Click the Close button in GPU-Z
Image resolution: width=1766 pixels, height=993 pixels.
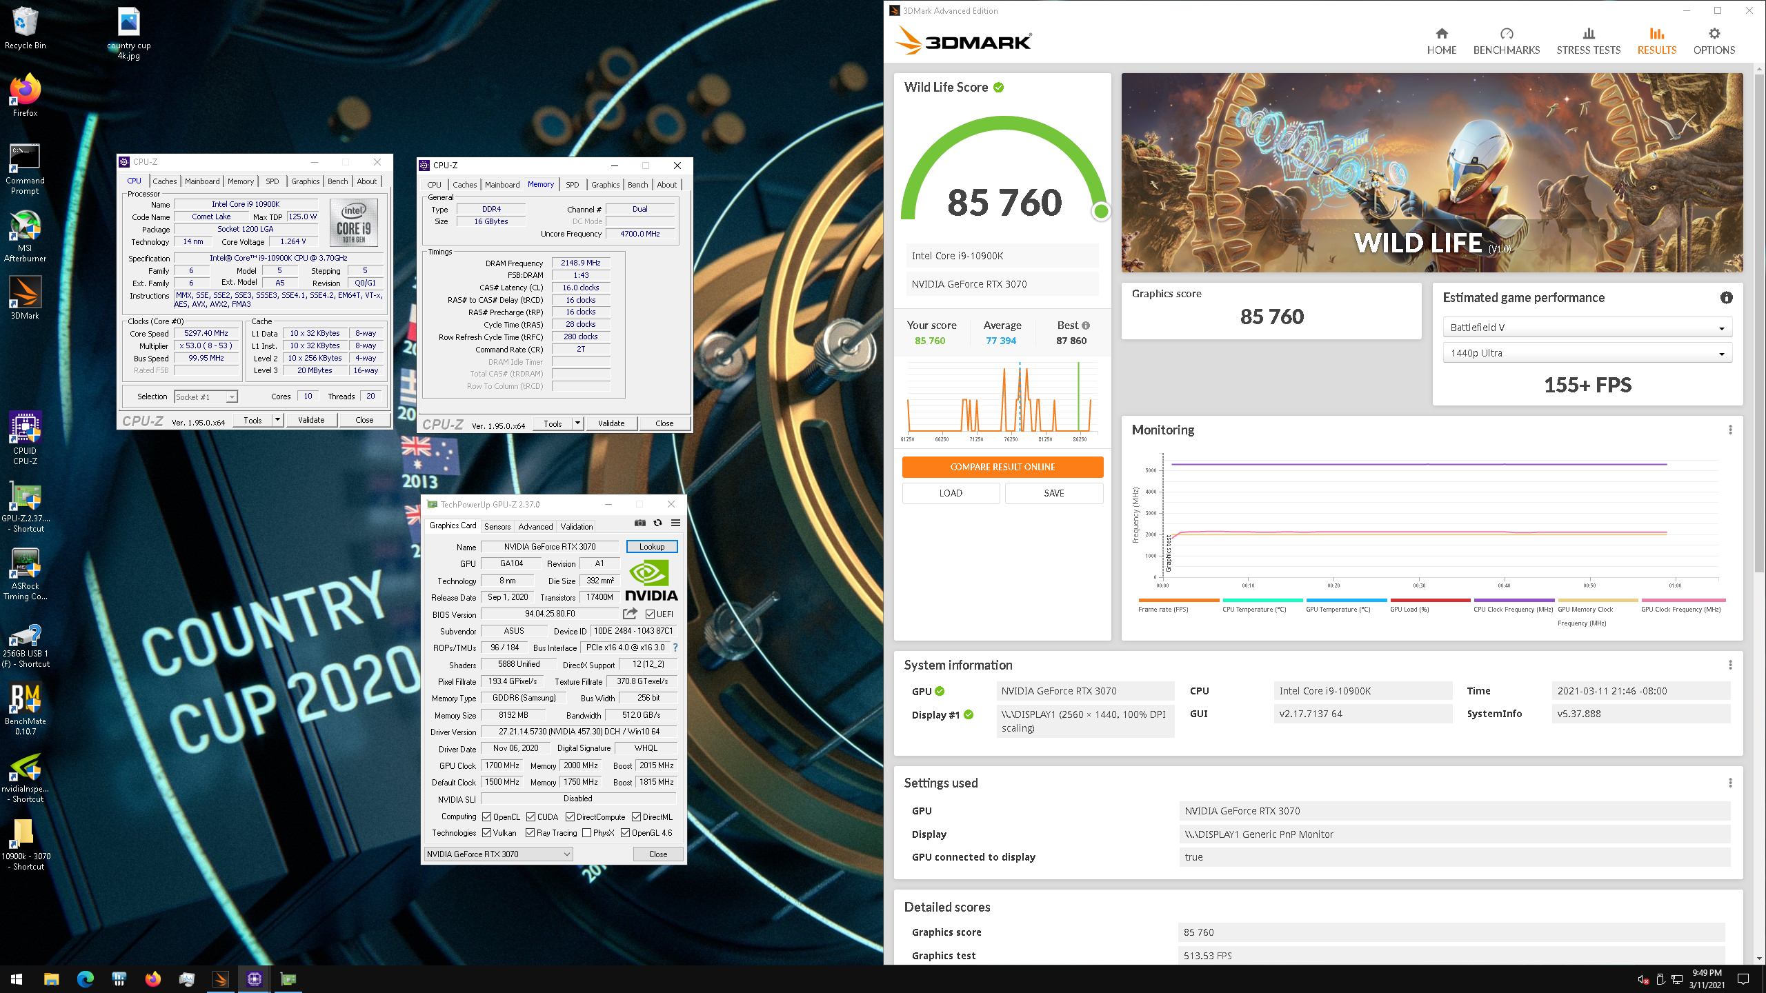coord(658,854)
